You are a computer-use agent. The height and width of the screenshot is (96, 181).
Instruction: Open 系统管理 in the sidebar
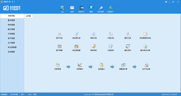point(11,52)
